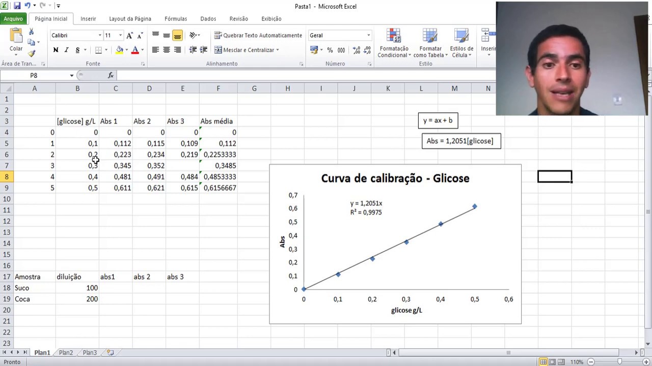
Task: Expand the Alinhamento group dialog launcher
Action: 302,64
